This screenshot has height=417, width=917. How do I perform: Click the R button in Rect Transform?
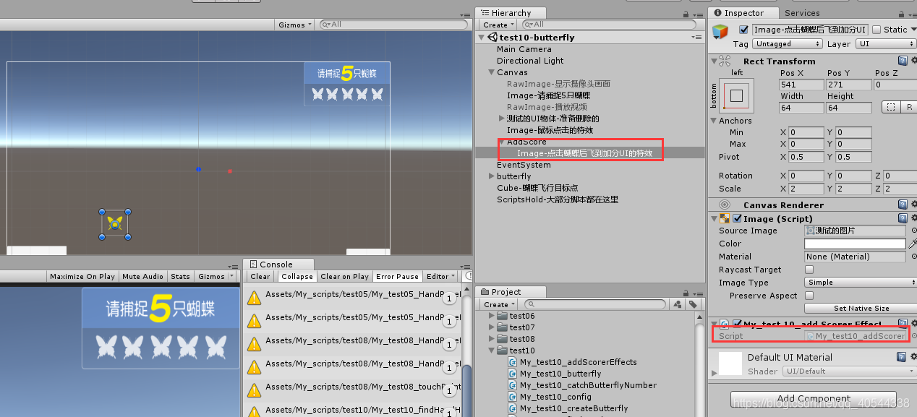point(908,107)
